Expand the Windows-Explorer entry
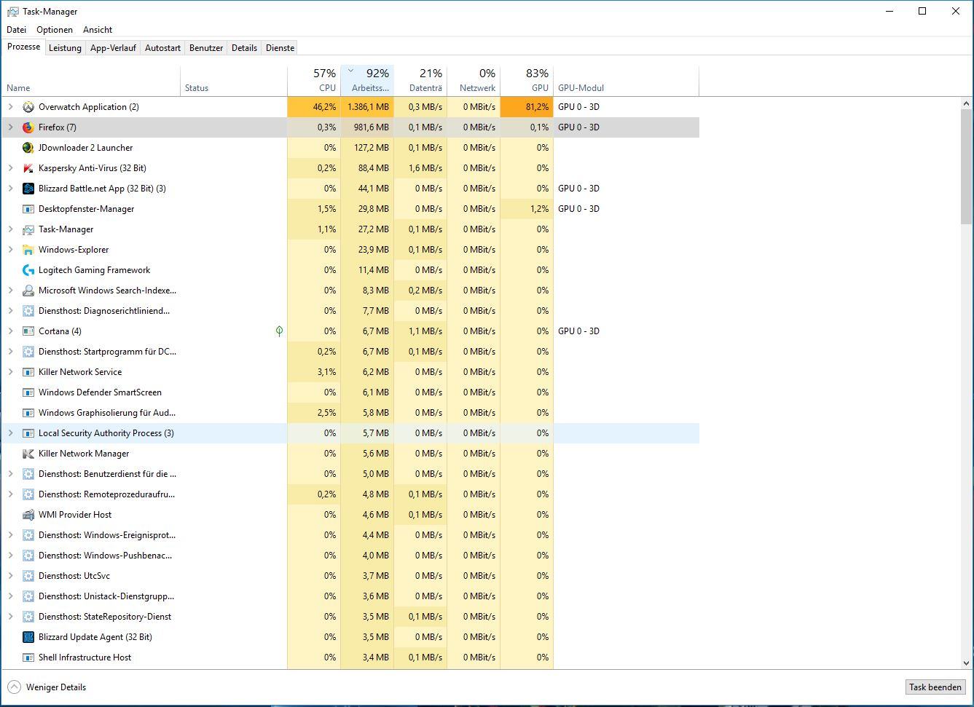Viewport: 974px width, 707px height. pyautogui.click(x=10, y=250)
